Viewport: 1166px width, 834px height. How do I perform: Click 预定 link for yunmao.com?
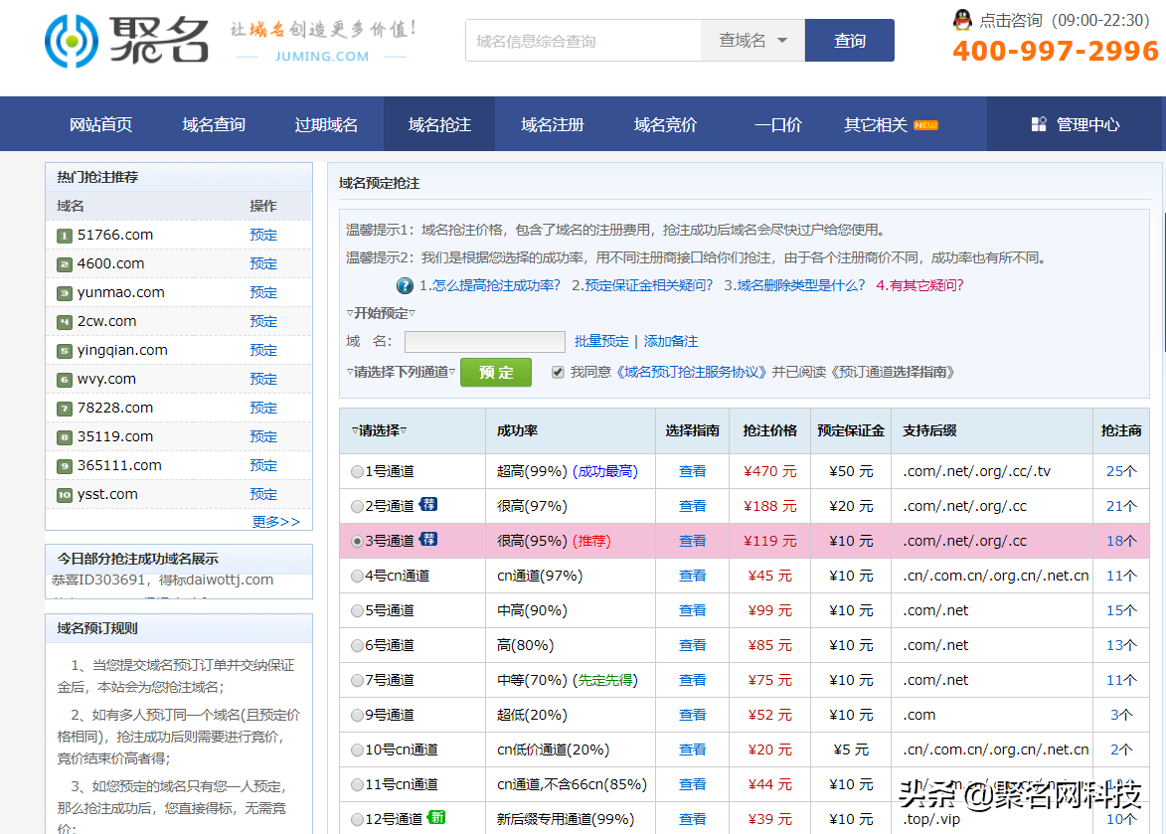pos(263,293)
